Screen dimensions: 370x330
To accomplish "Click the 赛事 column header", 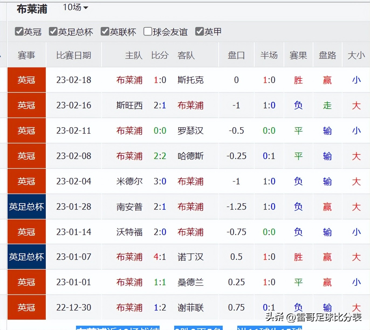I will (x=26, y=55).
